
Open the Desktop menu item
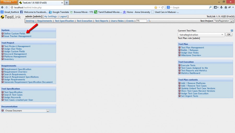click(30, 21)
